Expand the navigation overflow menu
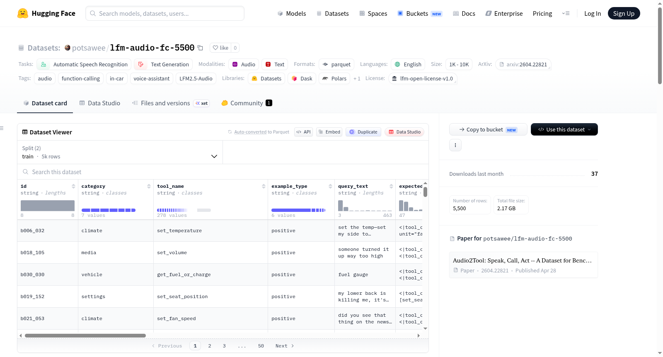This screenshot has width=663, height=357. click(566, 13)
